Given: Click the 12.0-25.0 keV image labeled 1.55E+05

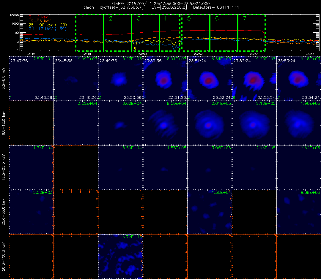Looking at the screenshot, I should click(x=165, y=167).
